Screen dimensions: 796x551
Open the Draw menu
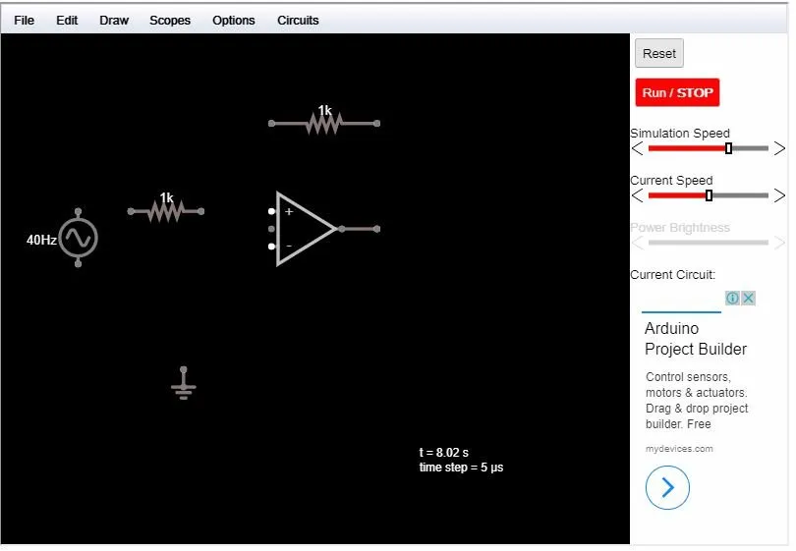pyautogui.click(x=114, y=21)
